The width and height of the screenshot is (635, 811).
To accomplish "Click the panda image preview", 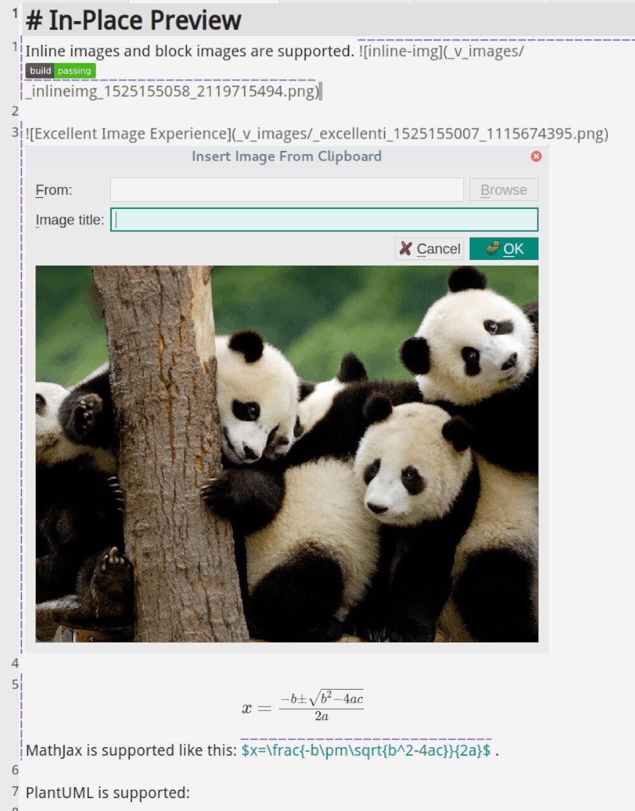I will tap(287, 451).
